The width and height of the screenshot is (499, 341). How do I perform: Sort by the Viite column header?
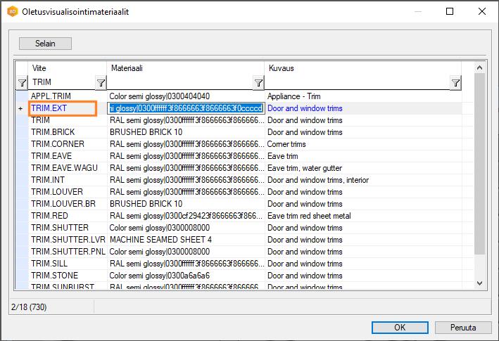tap(68, 68)
